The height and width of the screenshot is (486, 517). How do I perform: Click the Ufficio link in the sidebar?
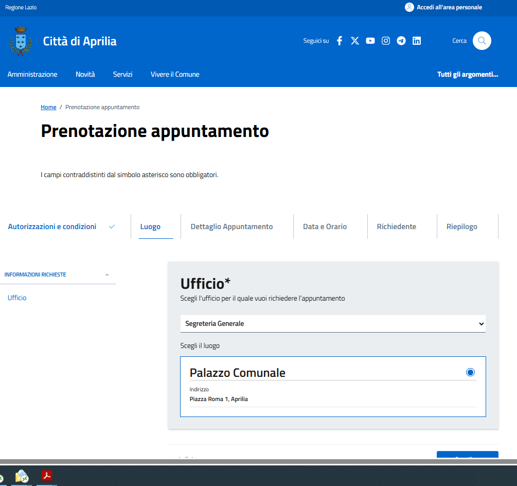[x=17, y=298]
